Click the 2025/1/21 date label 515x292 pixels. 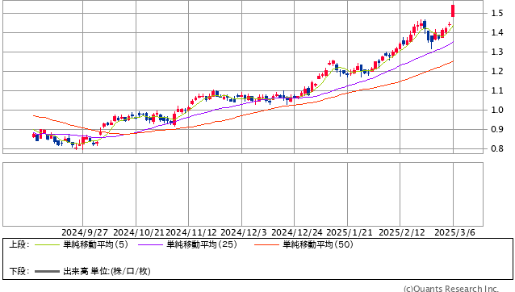tap(350, 232)
